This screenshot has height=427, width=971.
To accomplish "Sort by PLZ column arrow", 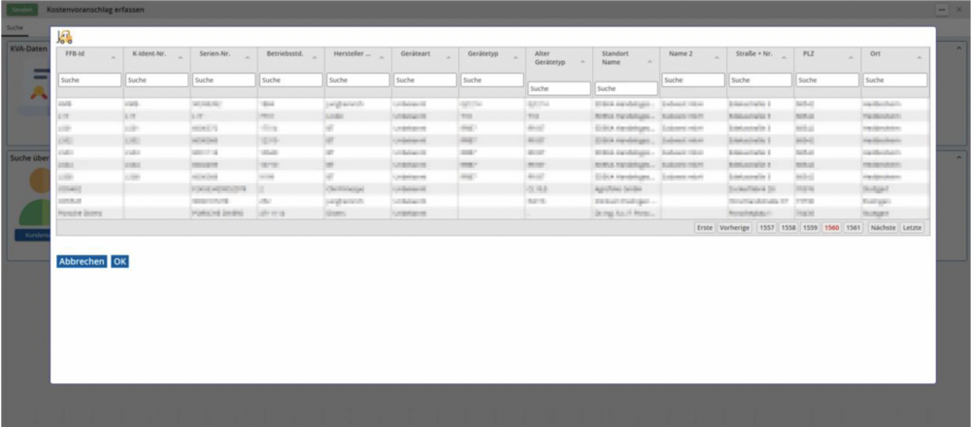I will (851, 57).
